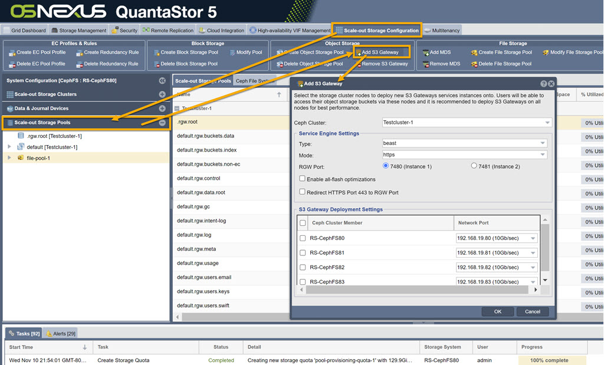Open the Type dropdown showing beast
This screenshot has width=604, height=365.
pos(543,143)
